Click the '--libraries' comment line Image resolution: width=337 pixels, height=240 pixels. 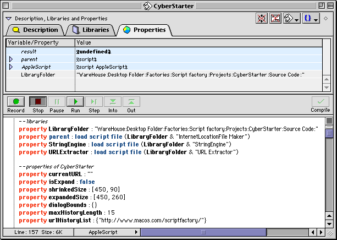pos(34,122)
